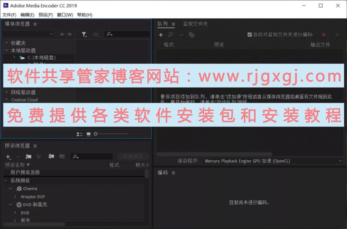The image size is (347, 229).
Task: Click the media browser eye view icon
Action: (96, 35)
